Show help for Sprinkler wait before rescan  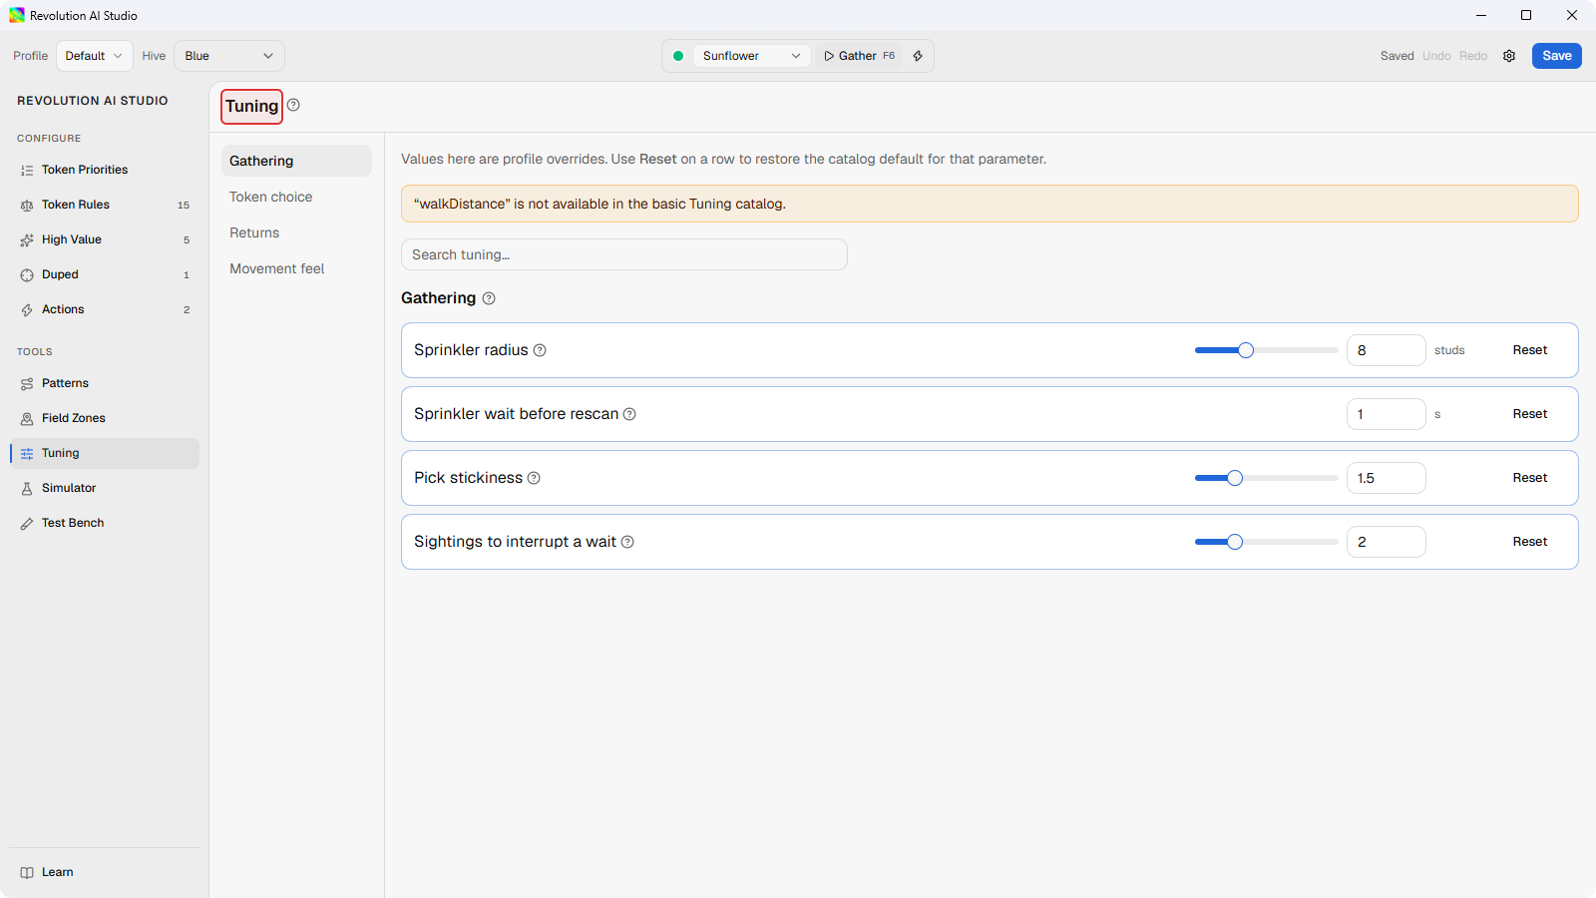(x=629, y=414)
